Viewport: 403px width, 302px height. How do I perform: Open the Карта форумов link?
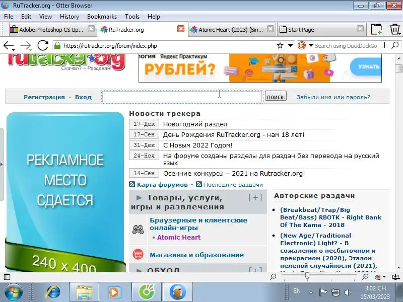pyautogui.click(x=162, y=185)
